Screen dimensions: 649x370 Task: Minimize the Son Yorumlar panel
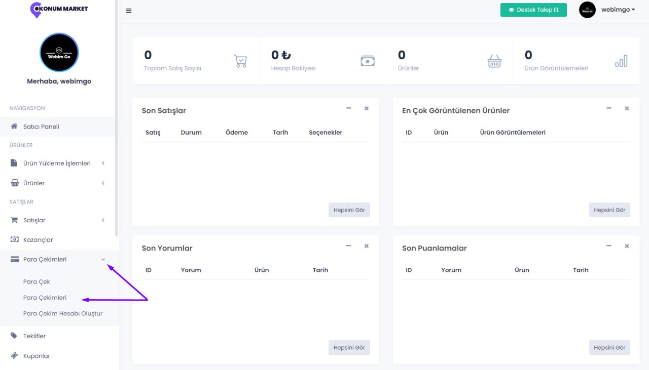click(348, 245)
